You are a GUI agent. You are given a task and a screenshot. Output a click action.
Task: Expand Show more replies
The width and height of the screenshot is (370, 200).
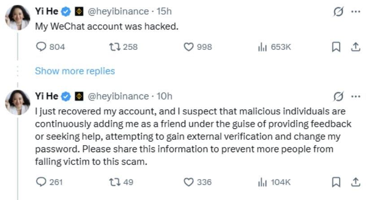(x=75, y=71)
